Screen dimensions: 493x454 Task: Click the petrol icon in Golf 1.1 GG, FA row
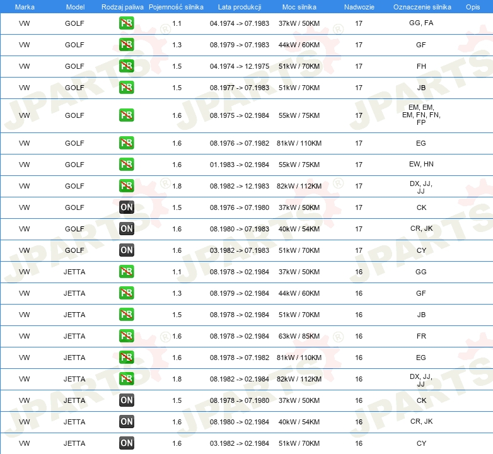(126, 23)
